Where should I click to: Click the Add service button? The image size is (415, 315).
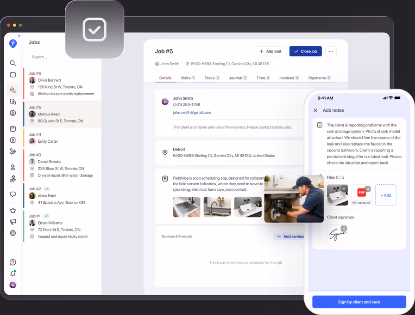(x=289, y=236)
